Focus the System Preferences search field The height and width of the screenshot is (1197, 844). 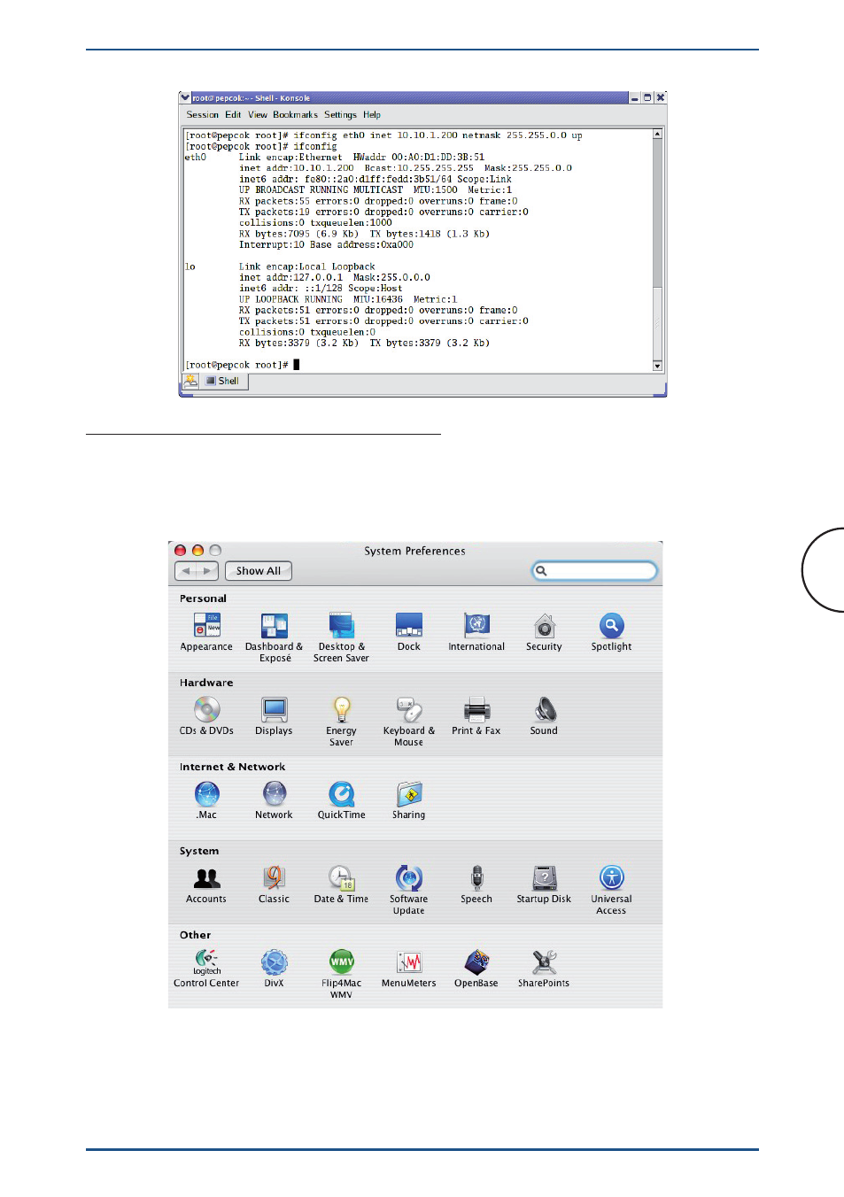(x=594, y=571)
